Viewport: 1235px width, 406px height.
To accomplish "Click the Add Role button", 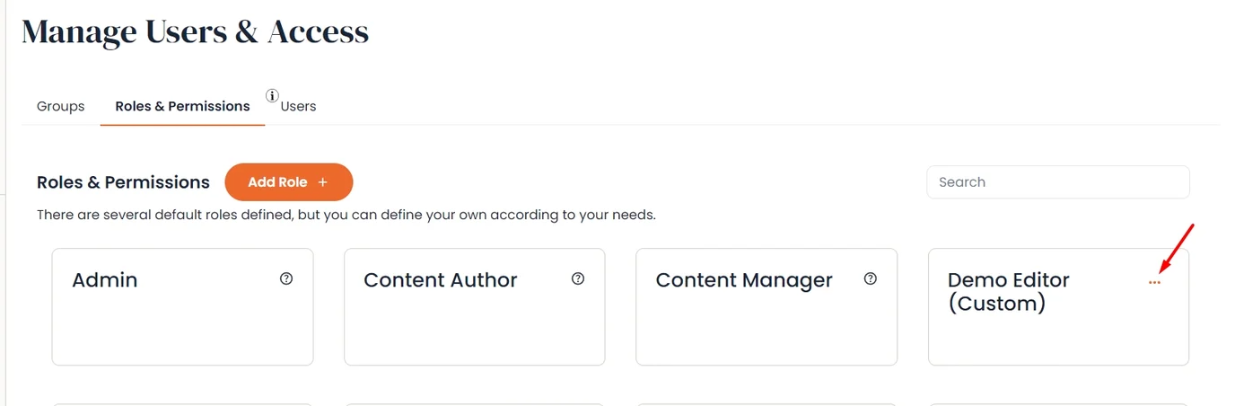I will [289, 182].
